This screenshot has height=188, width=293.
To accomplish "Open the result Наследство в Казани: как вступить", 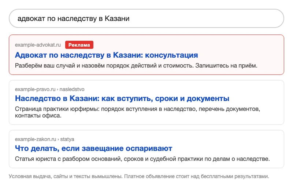I will tap(122, 98).
